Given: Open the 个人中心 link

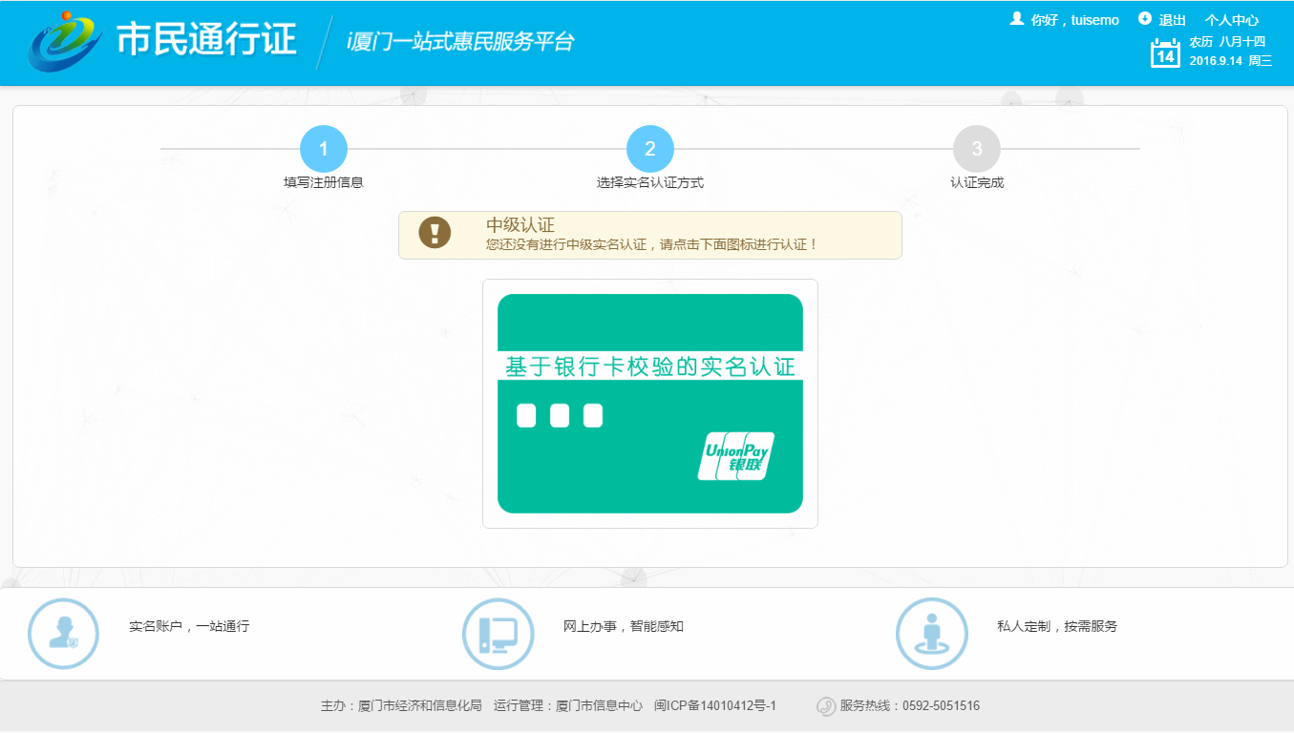Looking at the screenshot, I should pyautogui.click(x=1232, y=20).
